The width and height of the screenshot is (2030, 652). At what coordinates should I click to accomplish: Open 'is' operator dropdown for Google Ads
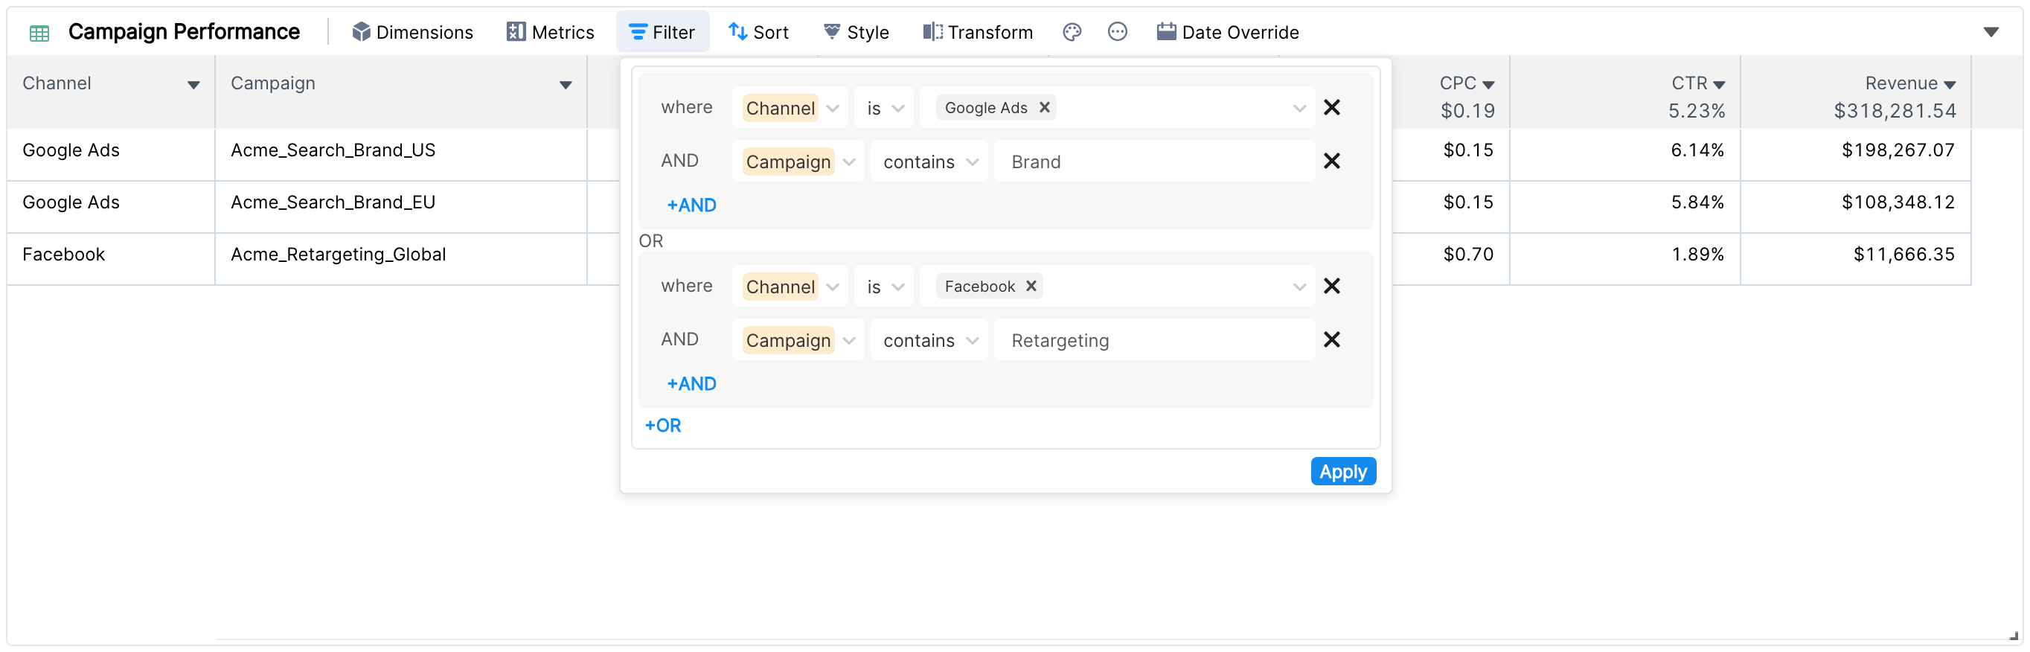884,107
